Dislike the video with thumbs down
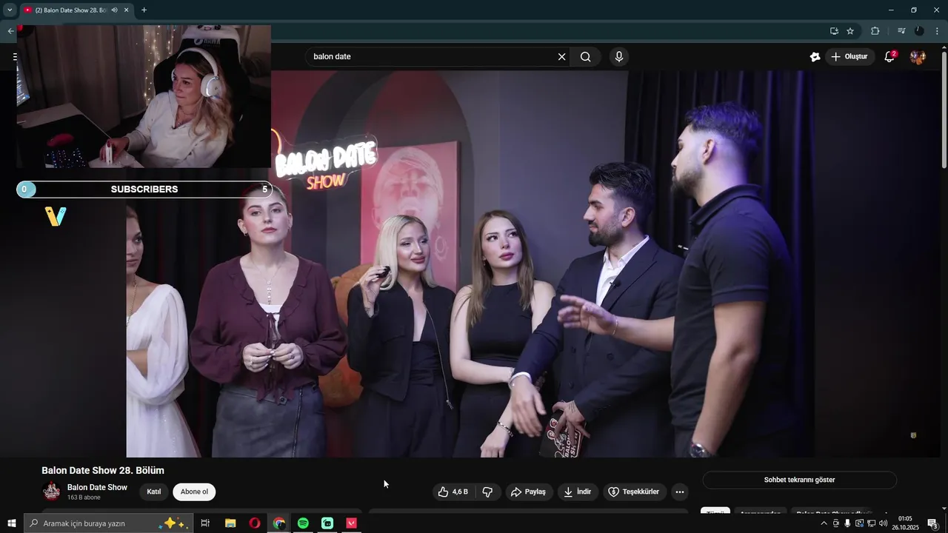Screen dimensions: 948x533 [487, 492]
